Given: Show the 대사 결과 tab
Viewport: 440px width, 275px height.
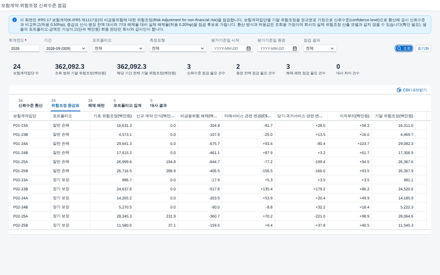Looking at the screenshot, I should pos(158,103).
